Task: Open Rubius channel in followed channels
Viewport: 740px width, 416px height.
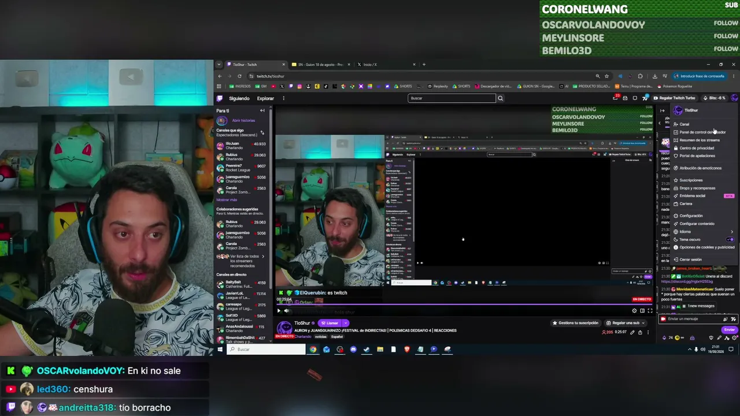Action: tap(240, 157)
